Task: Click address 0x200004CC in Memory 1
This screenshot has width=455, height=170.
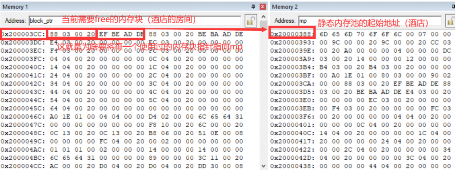Action: (23, 166)
